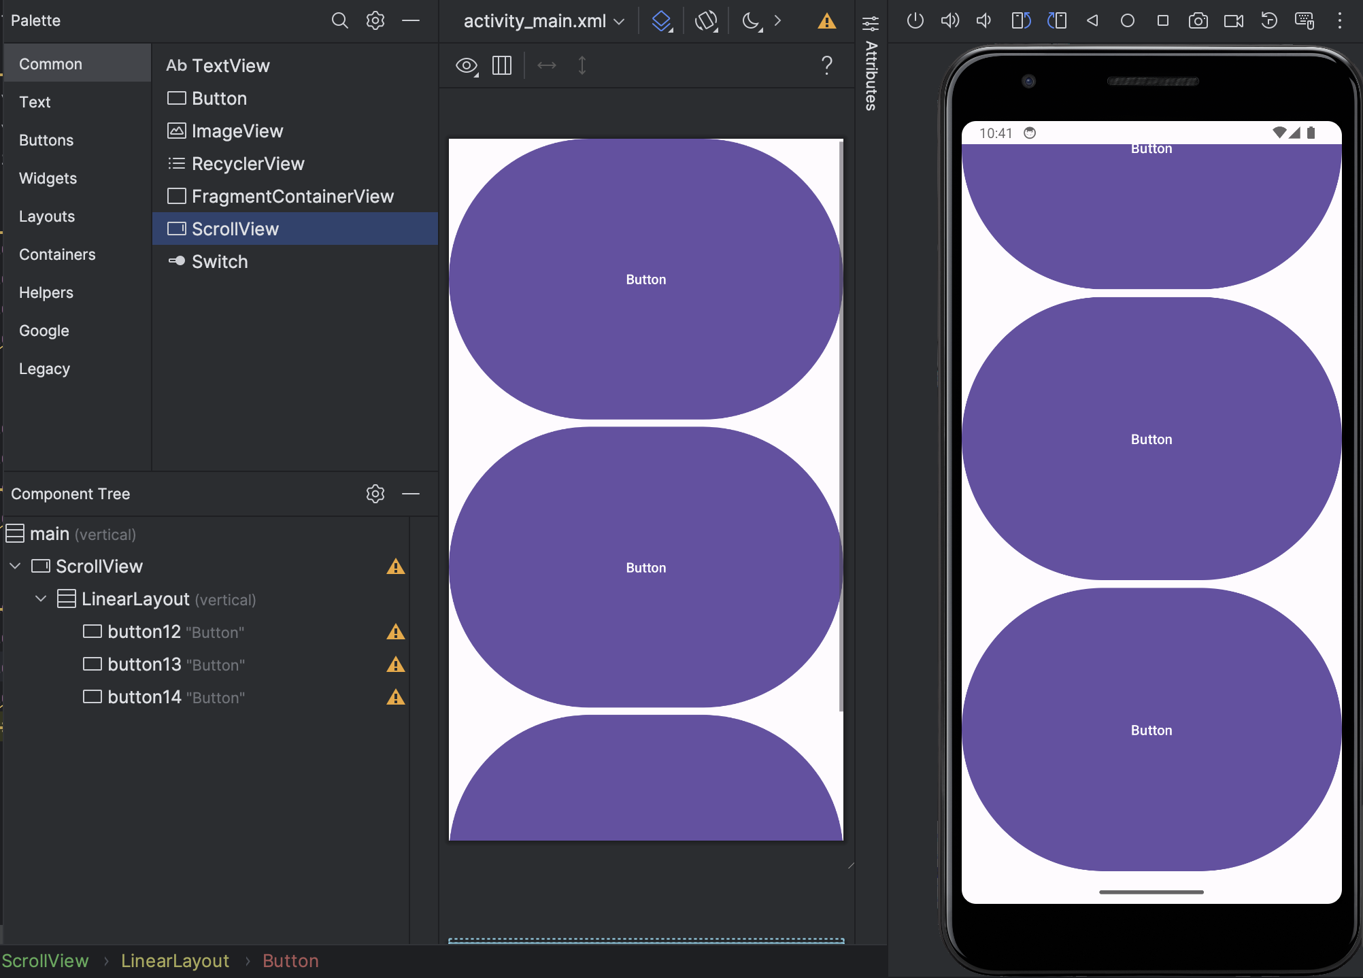Select button13 in Component Tree

pos(144,664)
